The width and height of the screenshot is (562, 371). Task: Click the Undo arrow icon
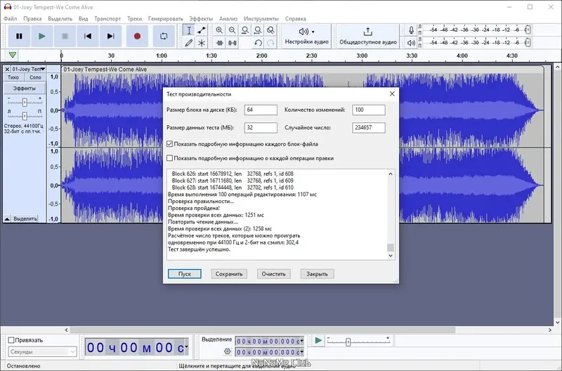258,43
